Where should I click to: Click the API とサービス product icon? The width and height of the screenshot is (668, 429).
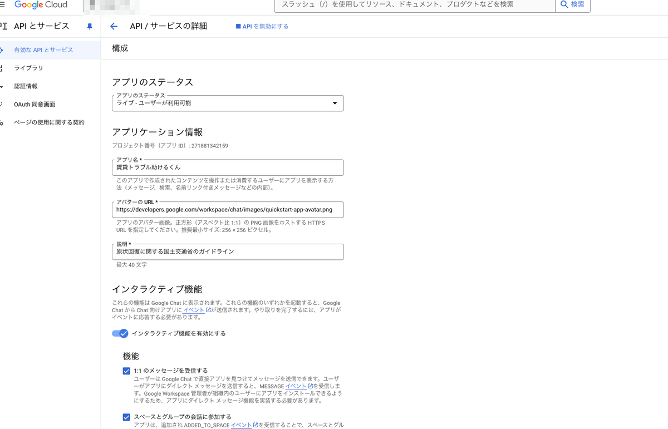(3, 26)
